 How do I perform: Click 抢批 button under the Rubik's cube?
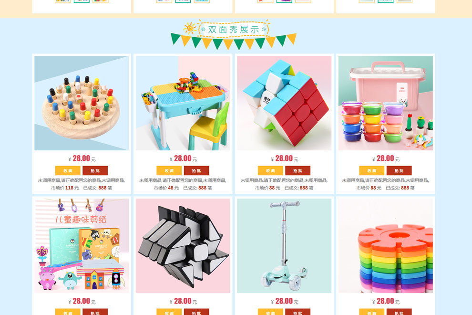pyautogui.click(x=298, y=170)
